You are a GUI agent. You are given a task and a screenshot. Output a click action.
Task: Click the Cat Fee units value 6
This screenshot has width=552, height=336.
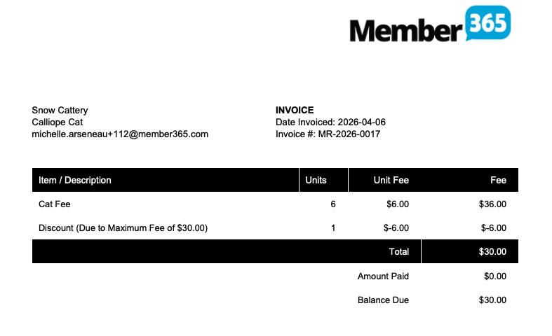coord(333,204)
